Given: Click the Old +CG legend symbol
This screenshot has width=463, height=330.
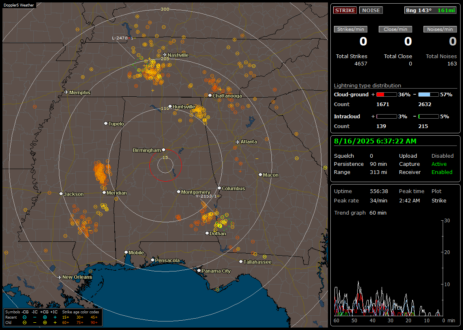Looking at the screenshot, I should click(x=45, y=323).
